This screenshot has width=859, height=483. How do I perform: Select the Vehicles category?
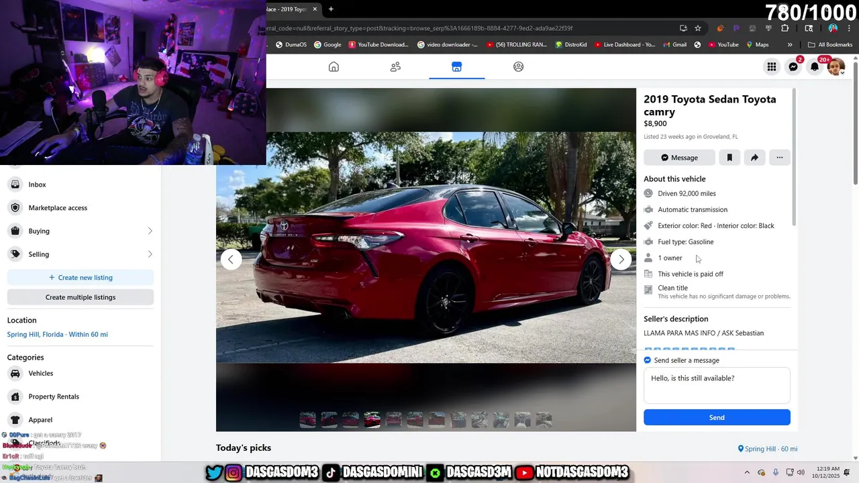pyautogui.click(x=81, y=373)
